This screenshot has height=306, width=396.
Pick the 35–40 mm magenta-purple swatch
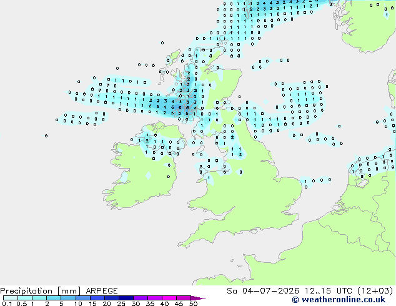(154, 298)
